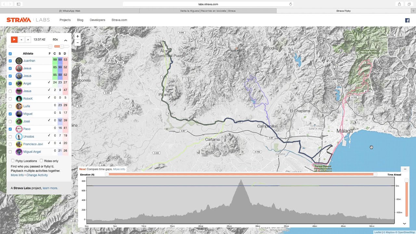Click the down chevron below the Time Ahead slider

point(405,224)
